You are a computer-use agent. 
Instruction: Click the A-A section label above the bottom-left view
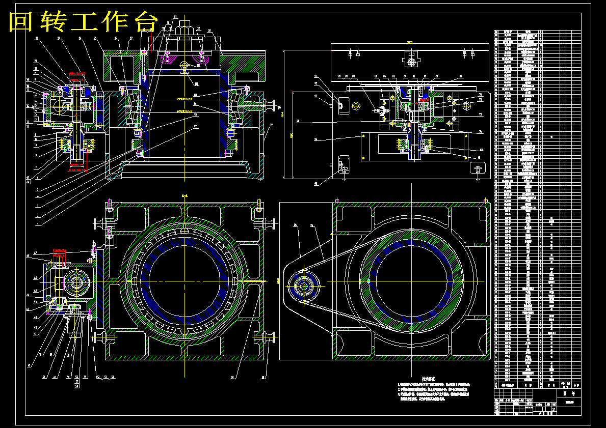tap(185, 196)
